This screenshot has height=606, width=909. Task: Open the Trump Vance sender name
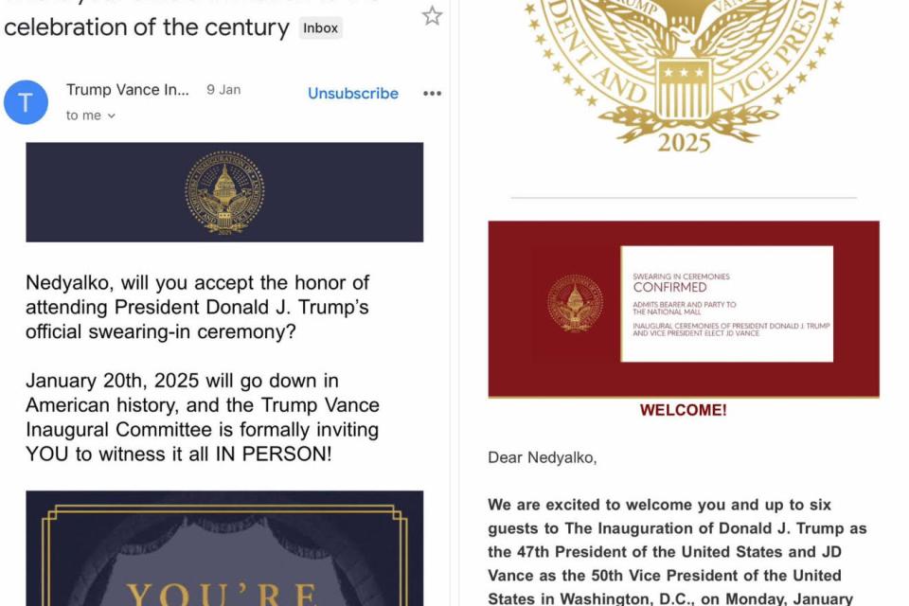click(x=128, y=90)
